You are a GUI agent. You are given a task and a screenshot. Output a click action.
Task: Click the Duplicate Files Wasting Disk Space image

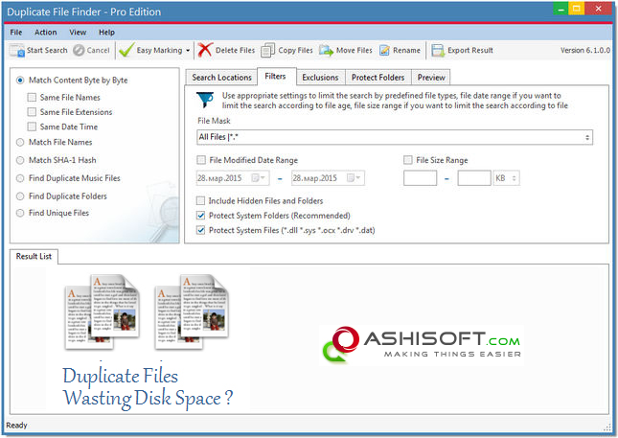pyautogui.click(x=148, y=341)
